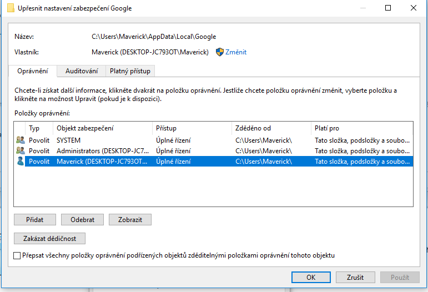Screen dimensions: 428x292
Task: Click the SYSTEM row group icon
Action: (21, 140)
